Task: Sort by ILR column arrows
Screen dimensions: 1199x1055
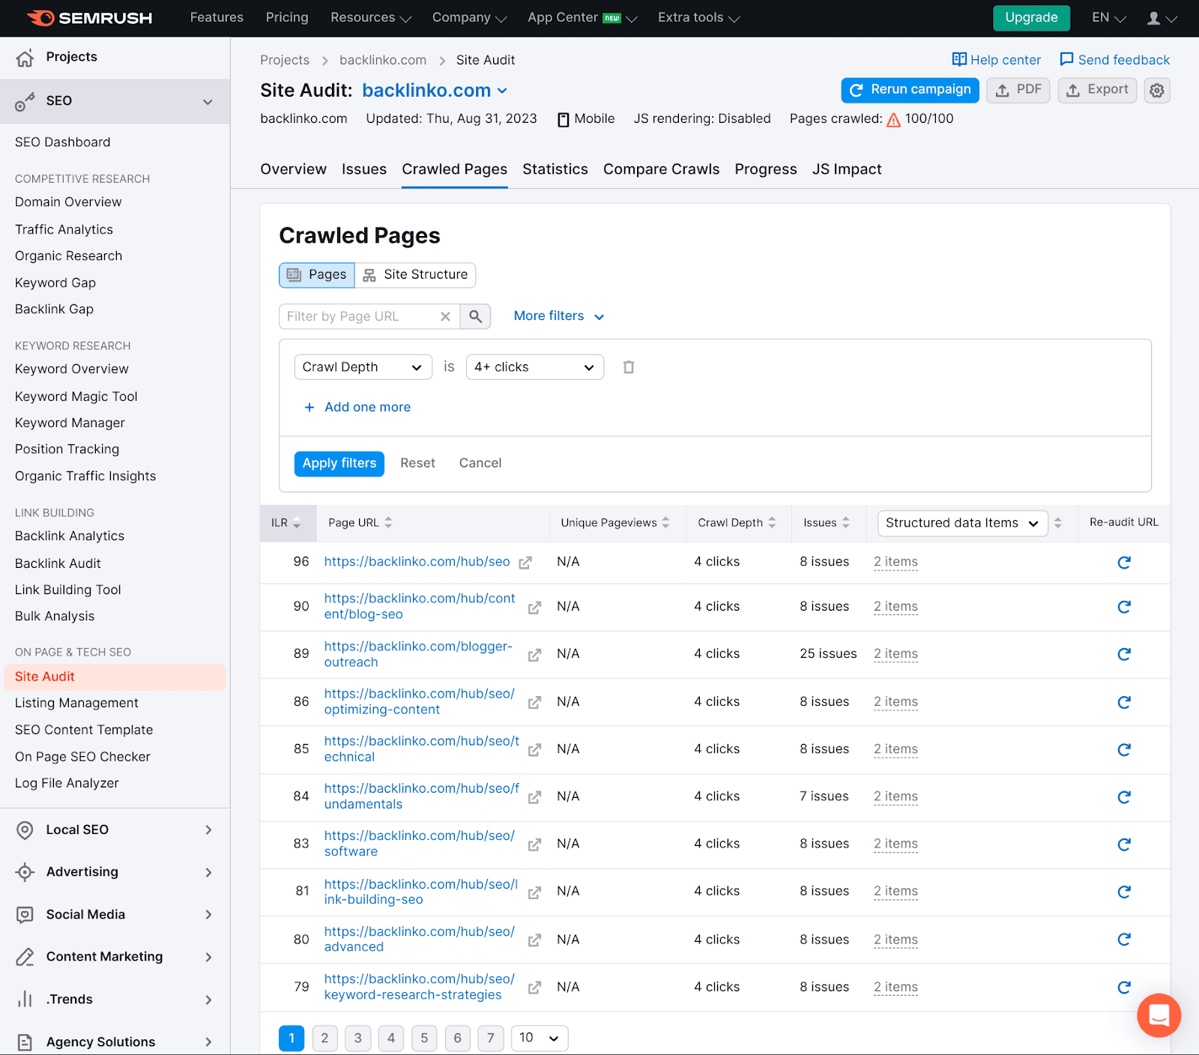Action: [297, 523]
